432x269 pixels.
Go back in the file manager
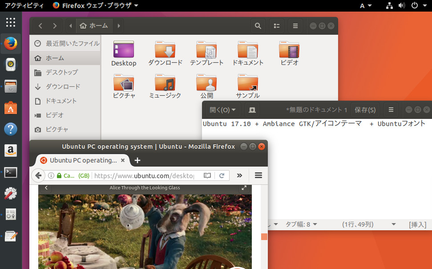pos(40,25)
